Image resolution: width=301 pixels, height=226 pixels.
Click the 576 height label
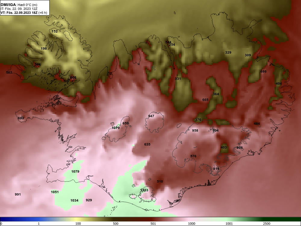pos(193,156)
